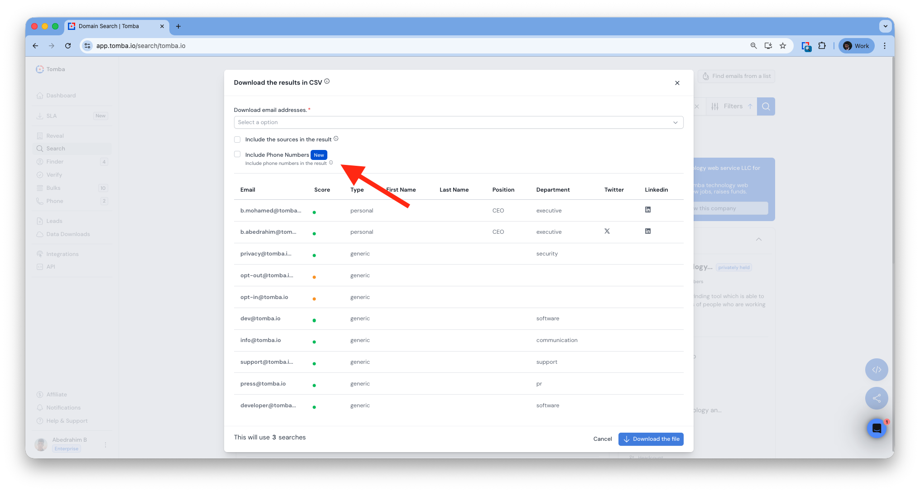920x492 pixels.
Task: Bookmark page with the star icon
Action: 783,46
